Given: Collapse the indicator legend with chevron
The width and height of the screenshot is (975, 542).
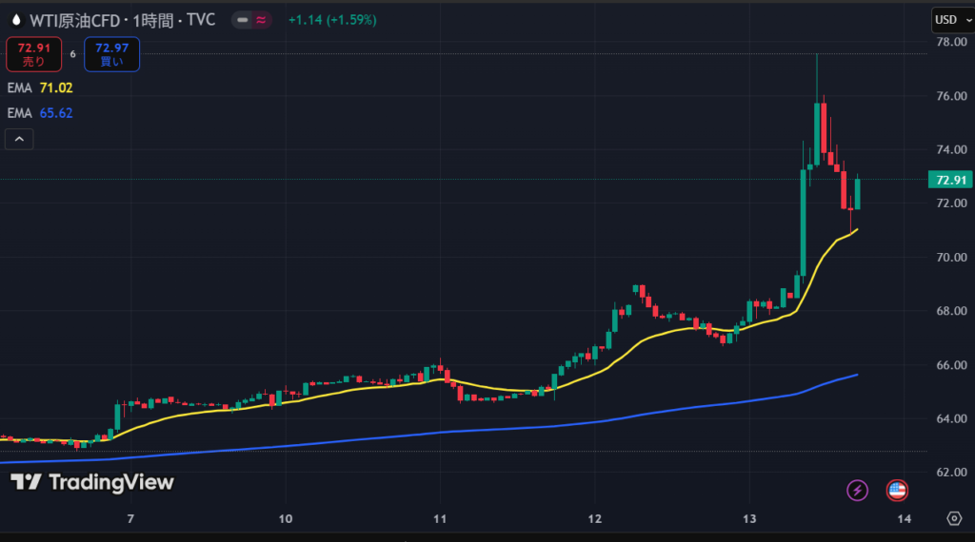Looking at the screenshot, I should [19, 140].
